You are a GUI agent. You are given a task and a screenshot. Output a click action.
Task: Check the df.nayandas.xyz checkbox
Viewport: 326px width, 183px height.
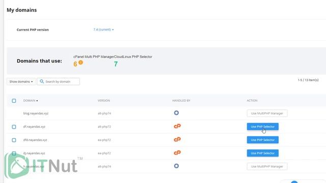14,127
